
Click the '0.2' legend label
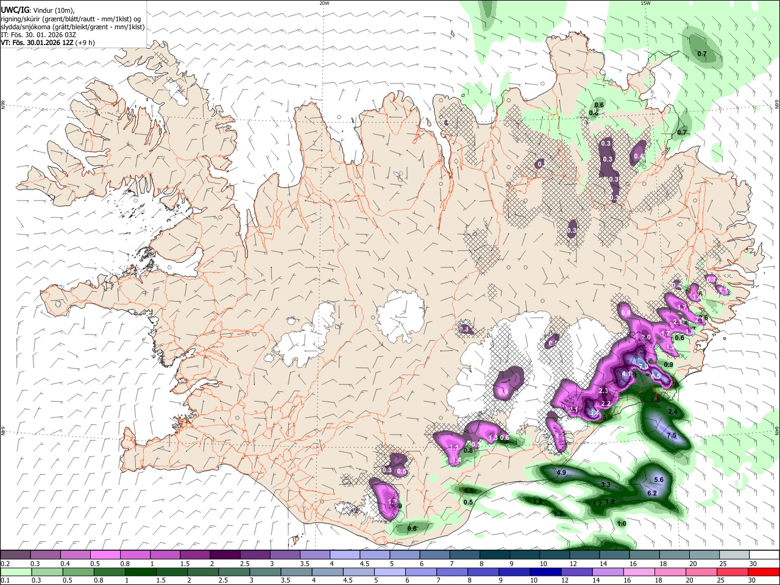pyautogui.click(x=5, y=564)
